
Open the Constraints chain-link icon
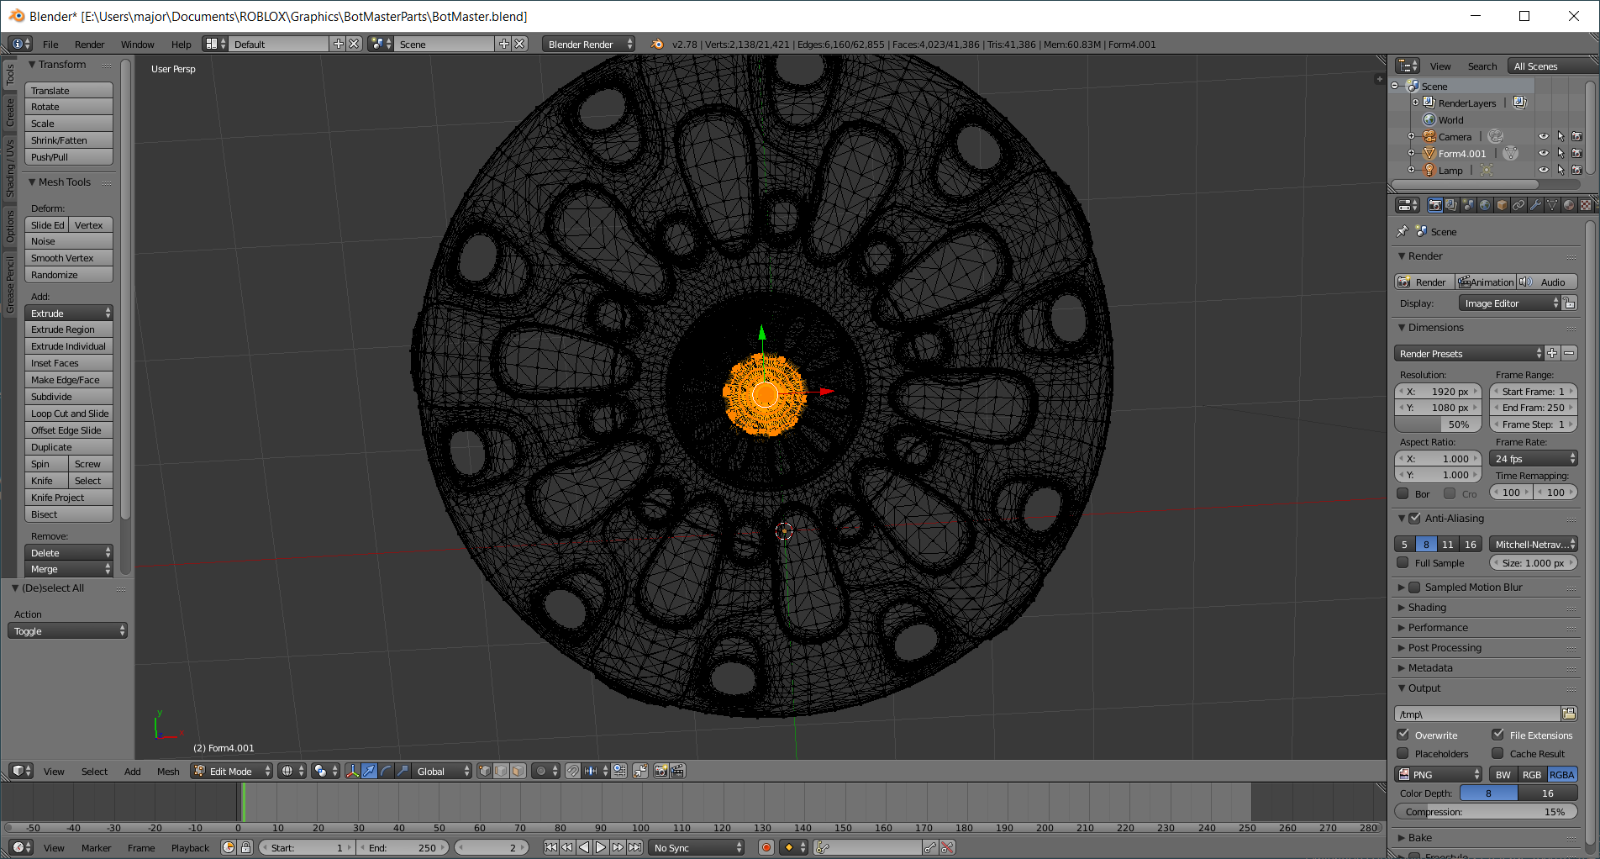(1518, 205)
